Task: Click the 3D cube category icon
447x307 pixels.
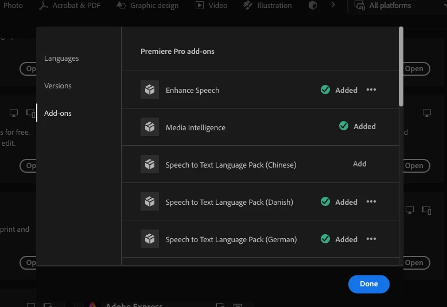Action: [x=313, y=5]
